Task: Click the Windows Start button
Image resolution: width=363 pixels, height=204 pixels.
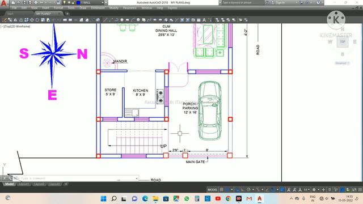Action: click(103, 198)
